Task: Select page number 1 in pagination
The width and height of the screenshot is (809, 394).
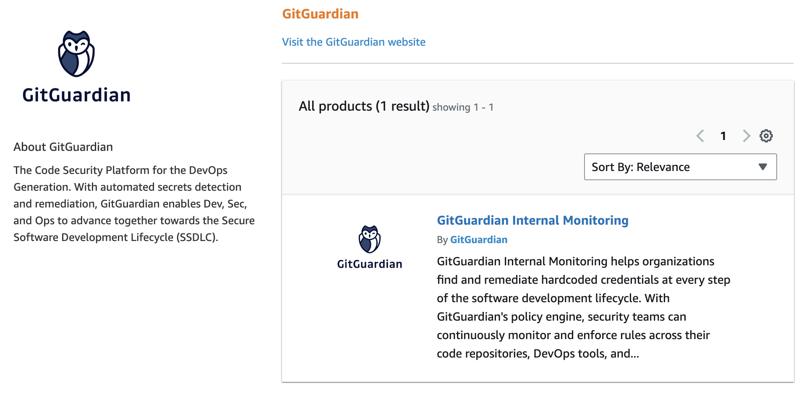Action: coord(723,136)
